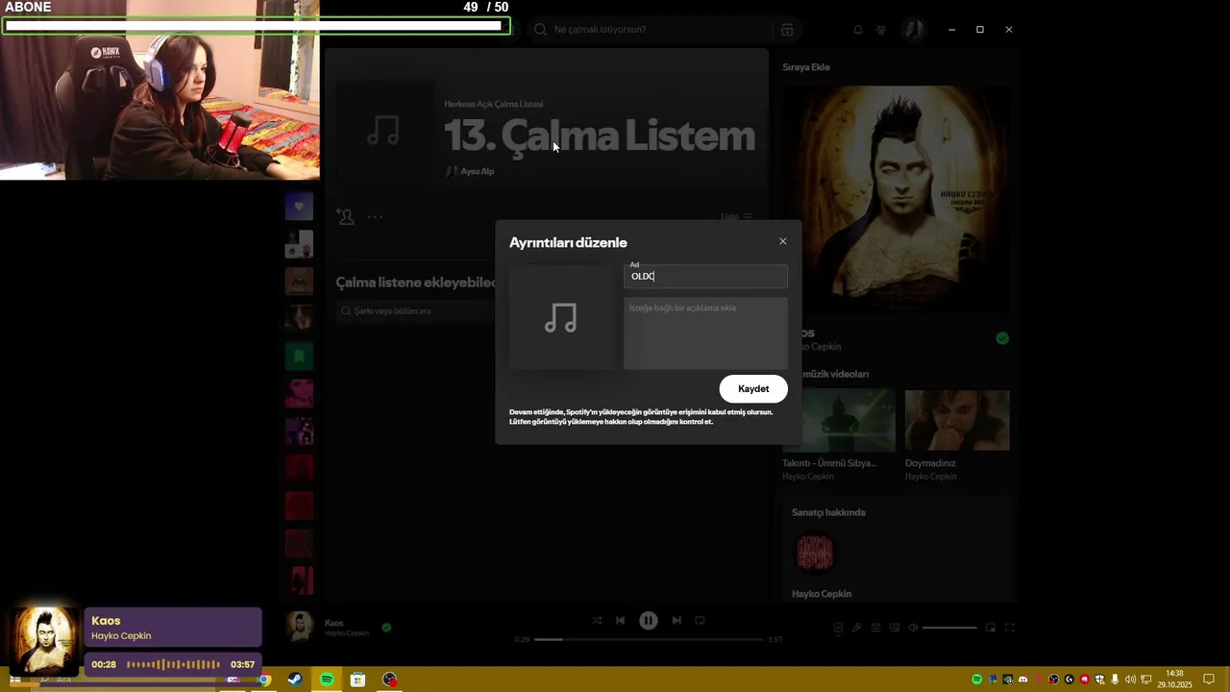The height and width of the screenshot is (692, 1230).
Task: Enter full screen player mode
Action: tap(1010, 628)
